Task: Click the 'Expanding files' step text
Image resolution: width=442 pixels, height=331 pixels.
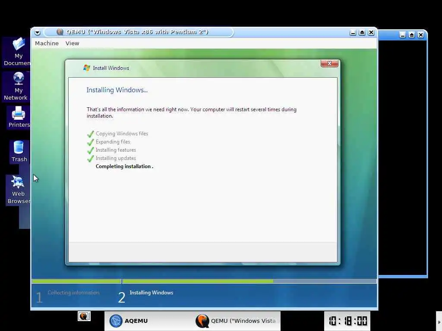Action: 113,142
